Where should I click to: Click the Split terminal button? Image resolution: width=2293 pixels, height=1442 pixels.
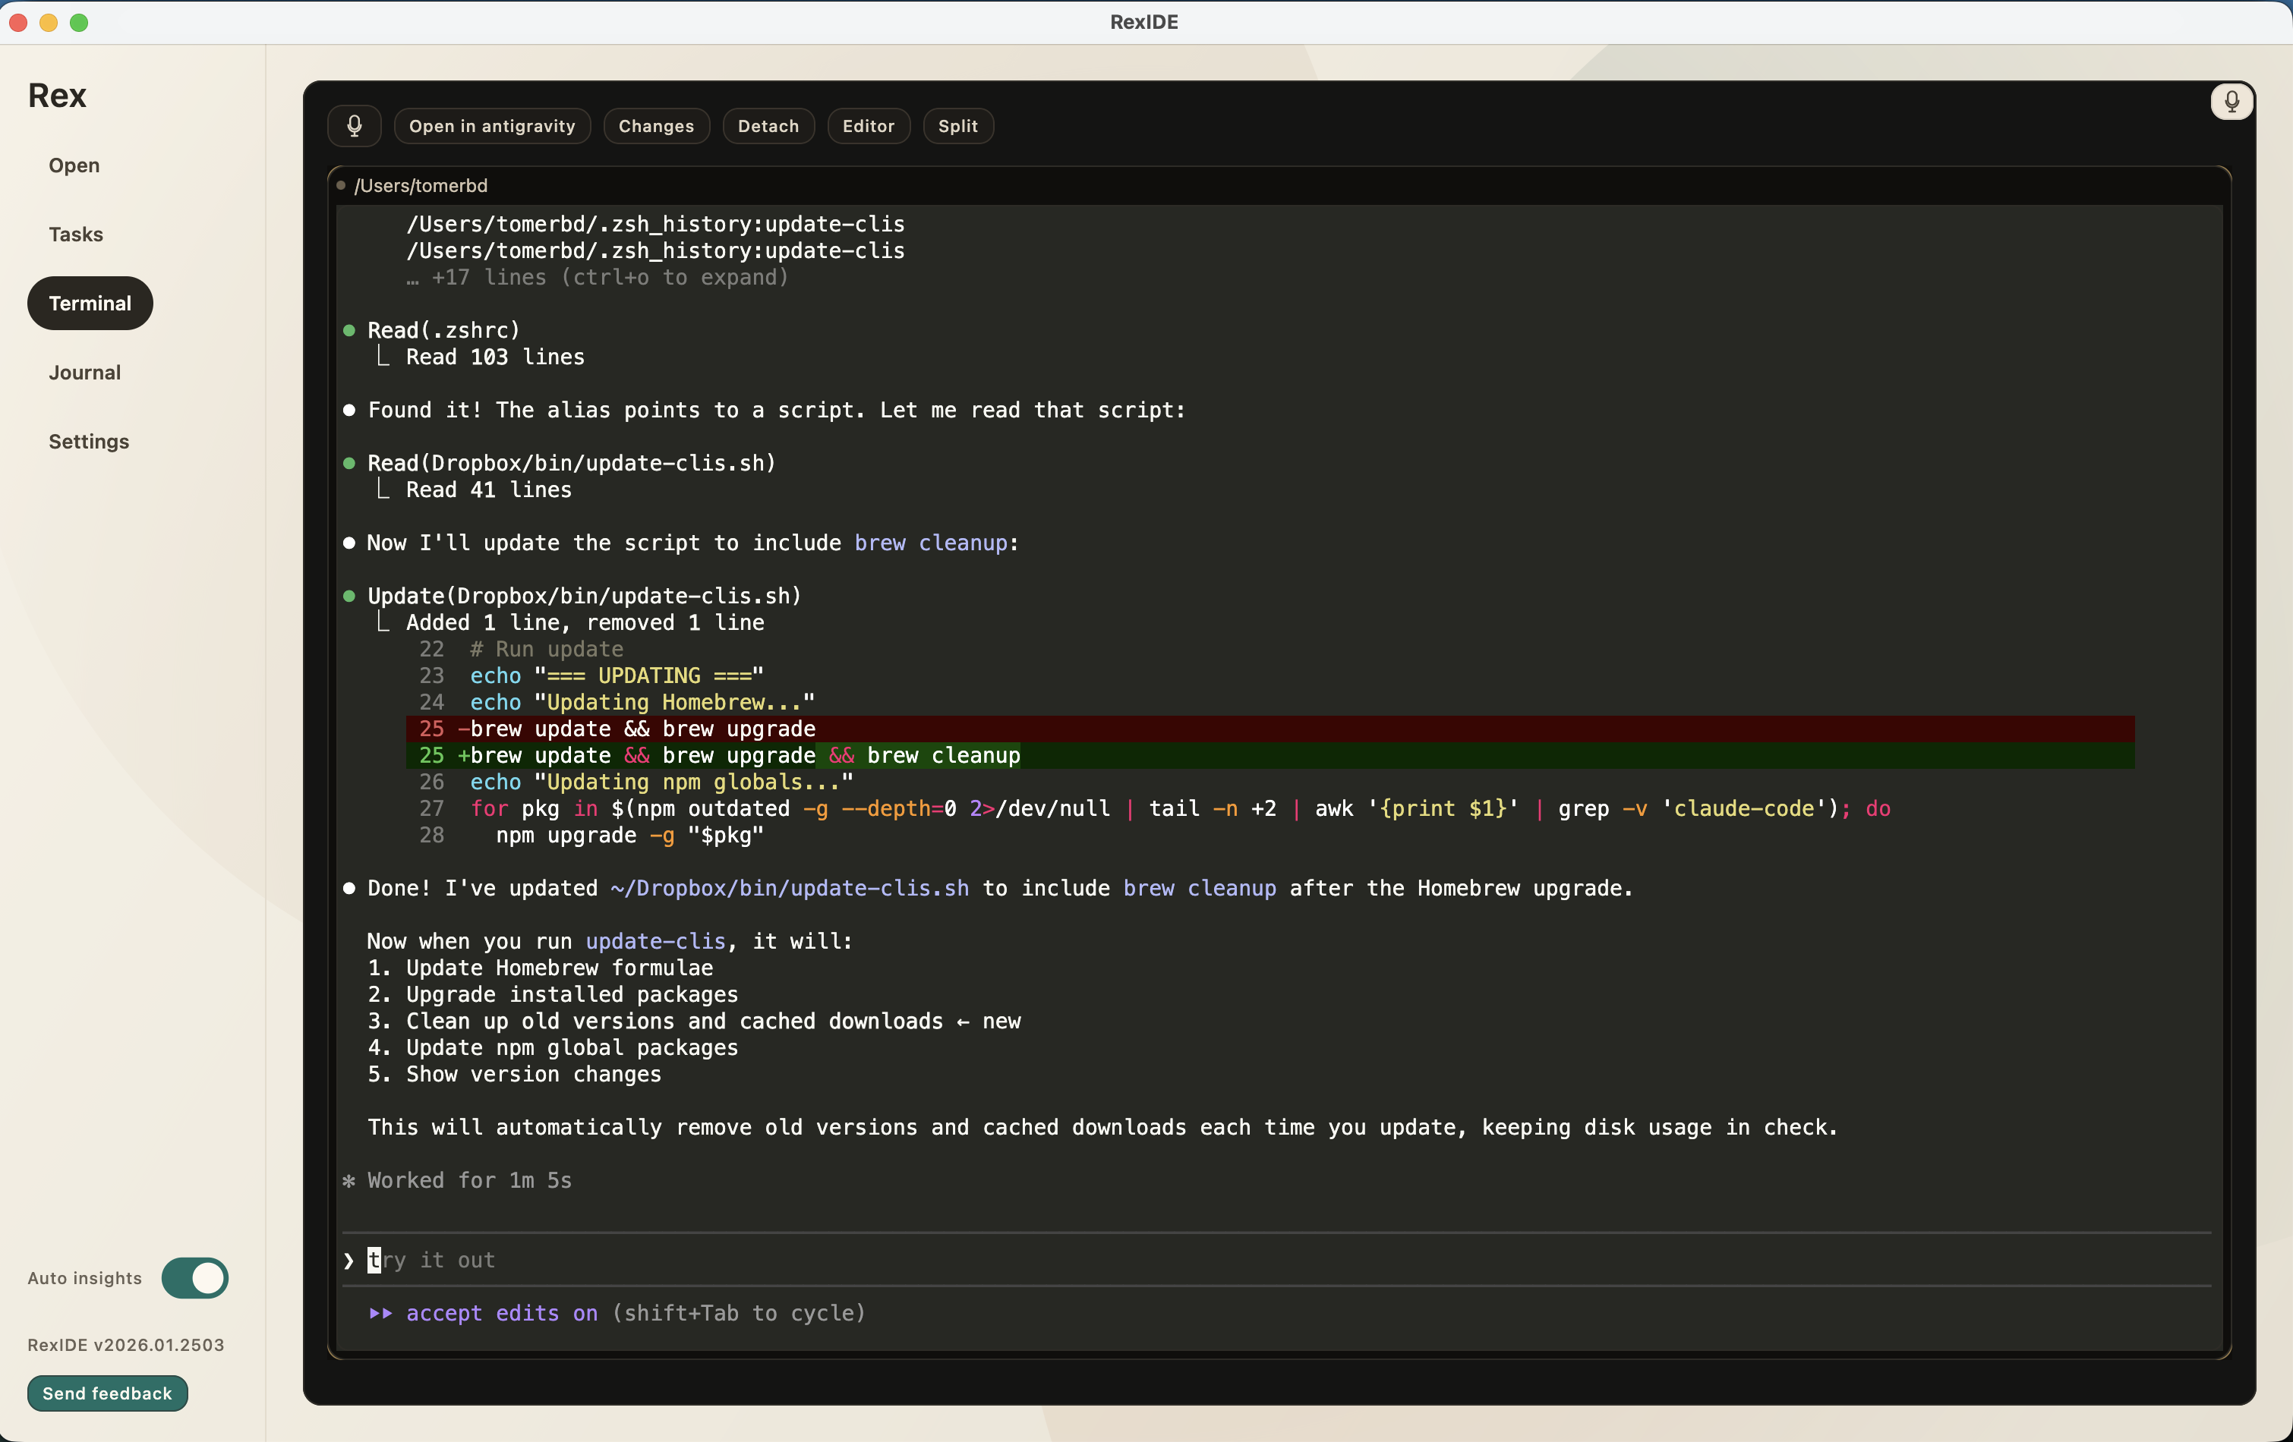957,126
